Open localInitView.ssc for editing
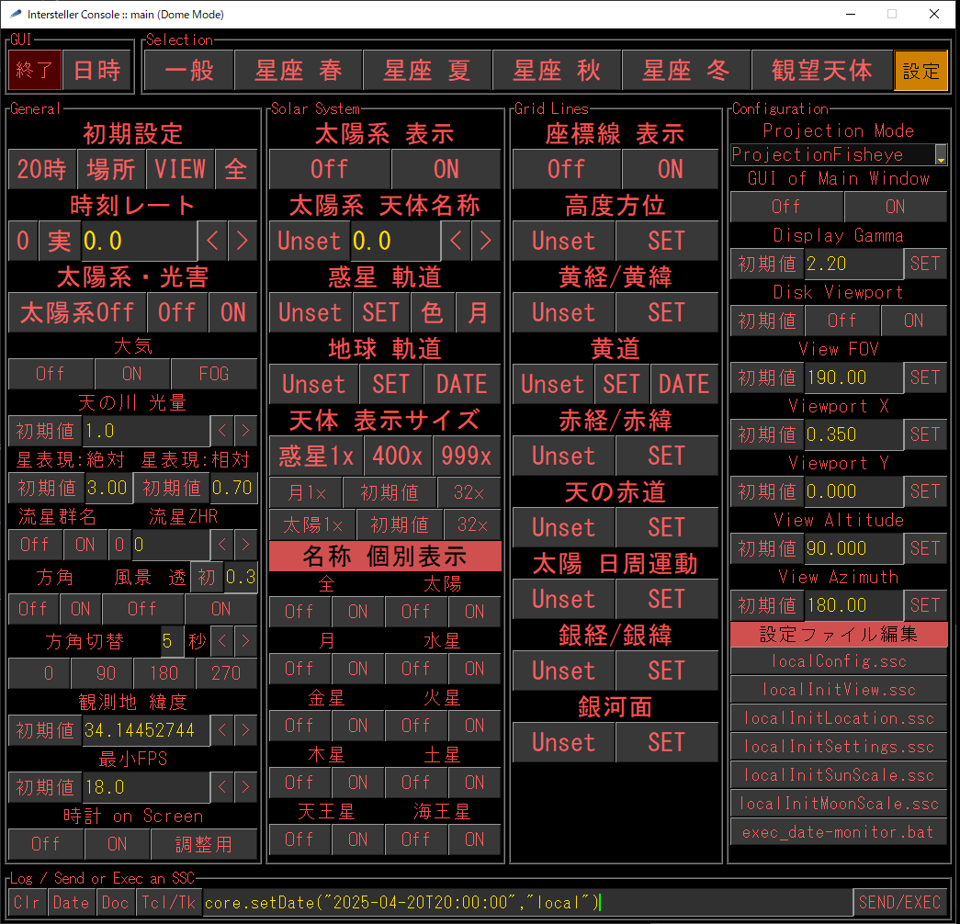The width and height of the screenshot is (960, 924). click(839, 690)
